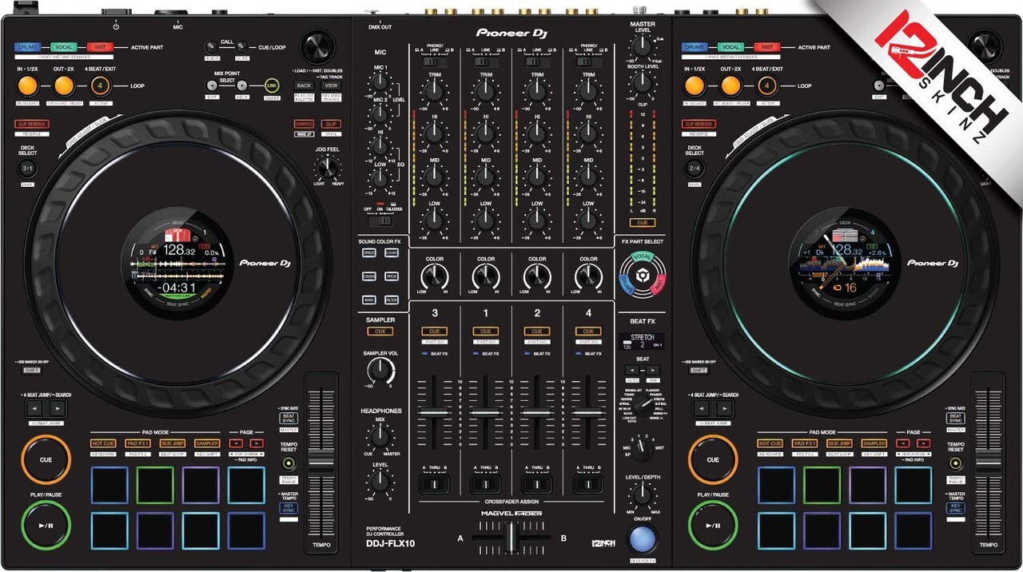The height and width of the screenshot is (572, 1023).
Task: Toggle right deck BEAT SYNC button
Action: (x=956, y=419)
